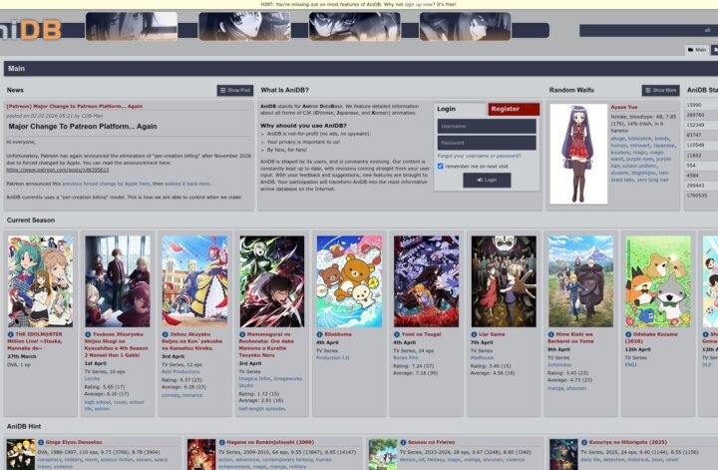Screen dimensions: 718x470
Task: Click into the Username field
Action: pyautogui.click(x=487, y=127)
